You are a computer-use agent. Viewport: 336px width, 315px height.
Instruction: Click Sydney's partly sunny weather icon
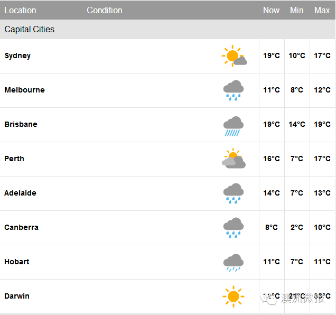click(x=234, y=56)
